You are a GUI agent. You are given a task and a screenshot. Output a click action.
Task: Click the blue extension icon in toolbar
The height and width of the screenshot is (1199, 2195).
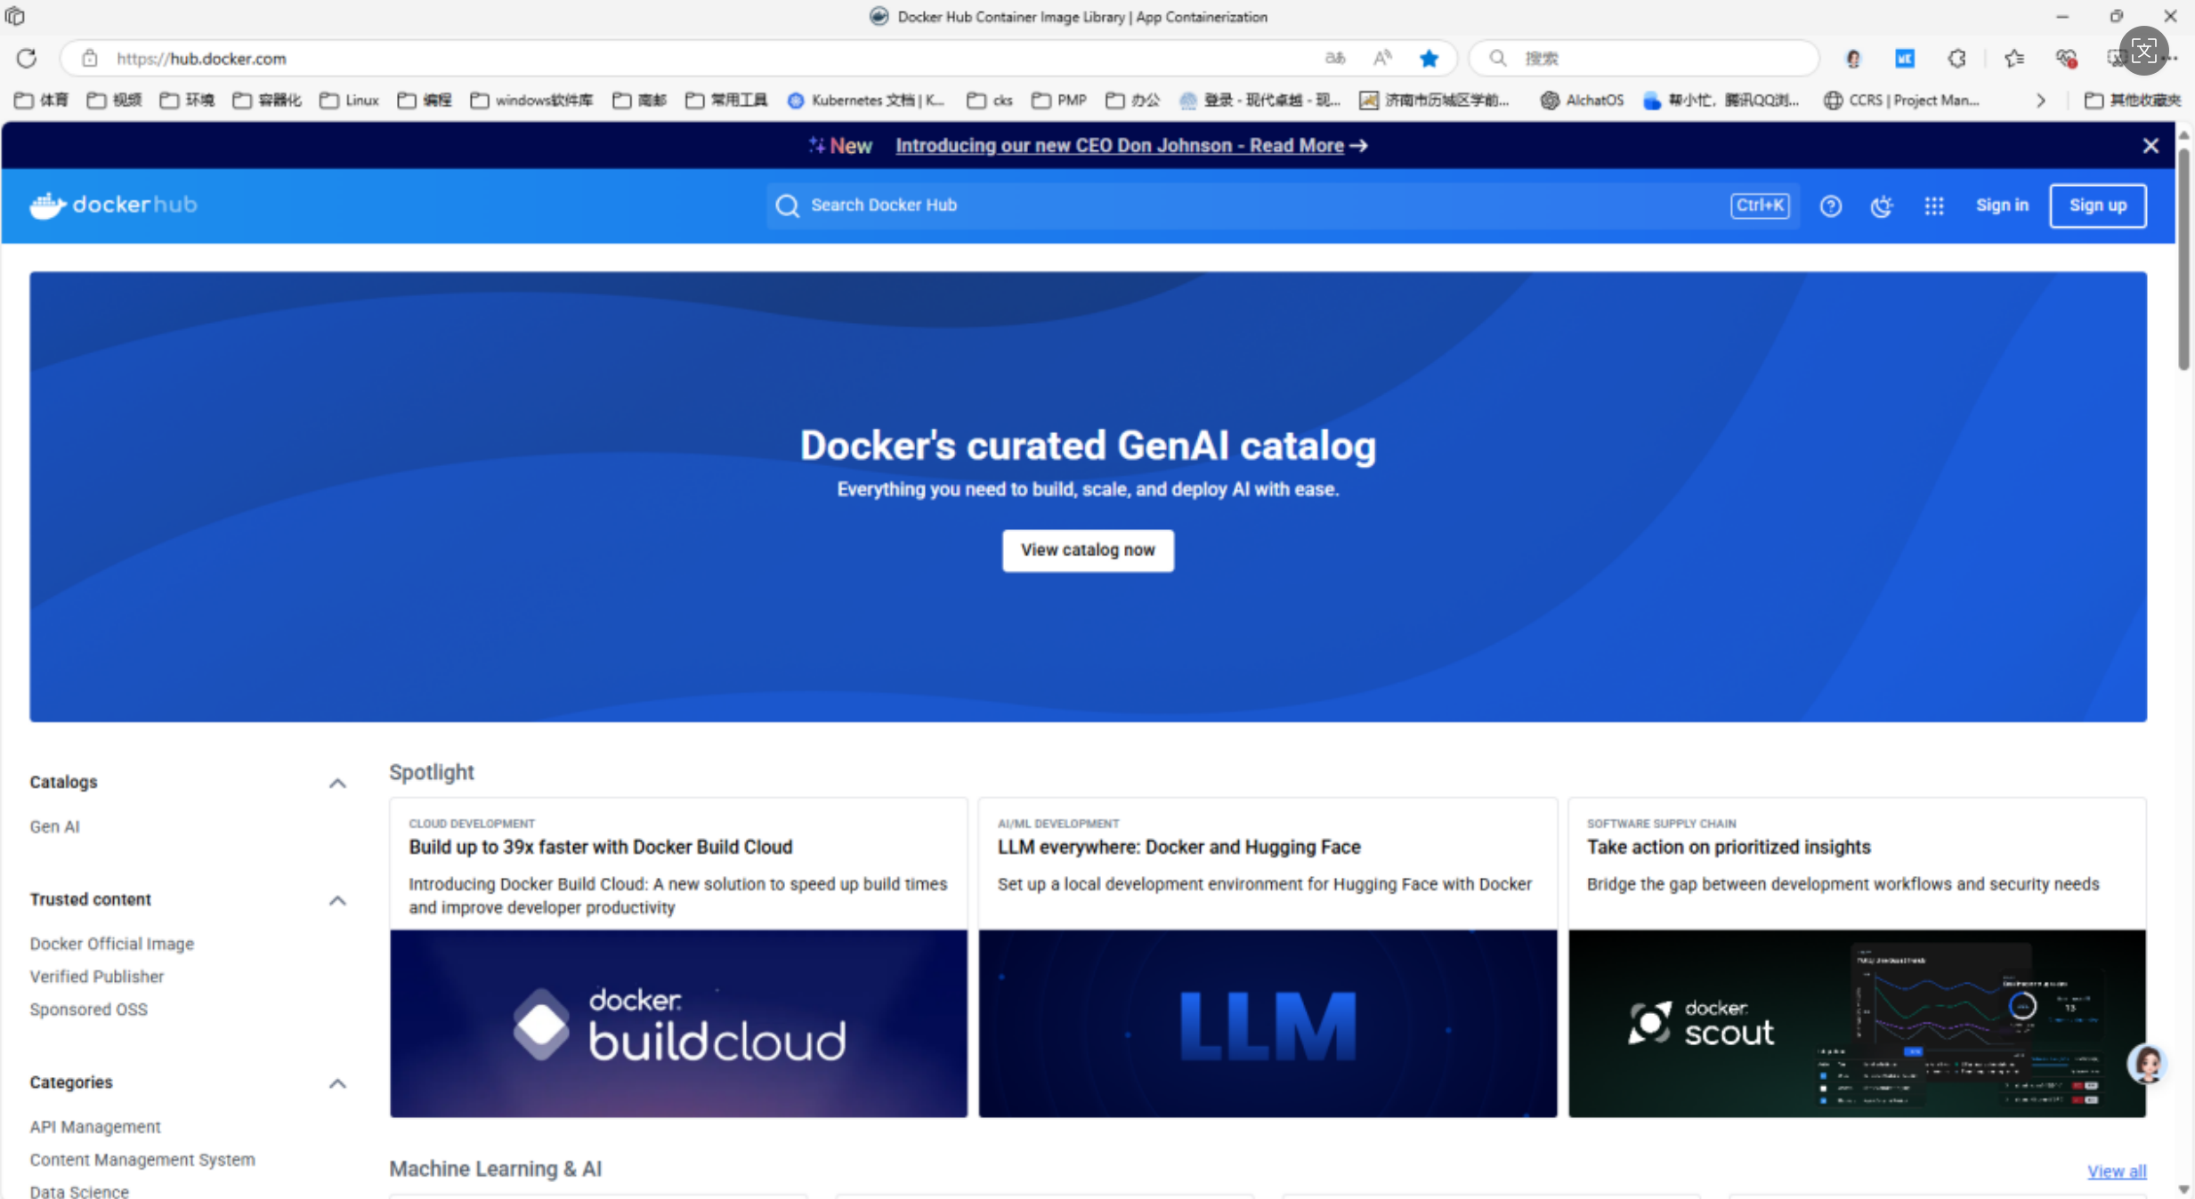(x=1904, y=59)
